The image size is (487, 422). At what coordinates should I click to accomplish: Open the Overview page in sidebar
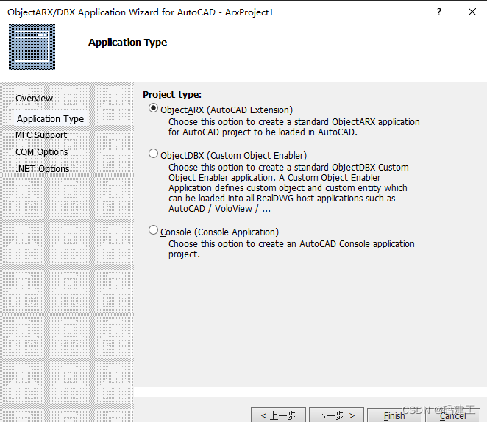point(34,99)
